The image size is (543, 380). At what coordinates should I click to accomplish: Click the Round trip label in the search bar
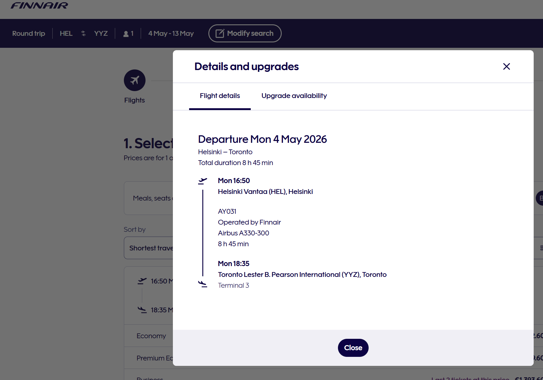click(x=29, y=33)
